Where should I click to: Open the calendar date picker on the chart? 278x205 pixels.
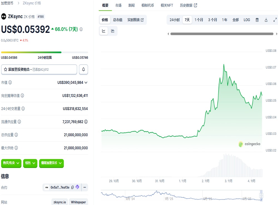tap(257, 20)
